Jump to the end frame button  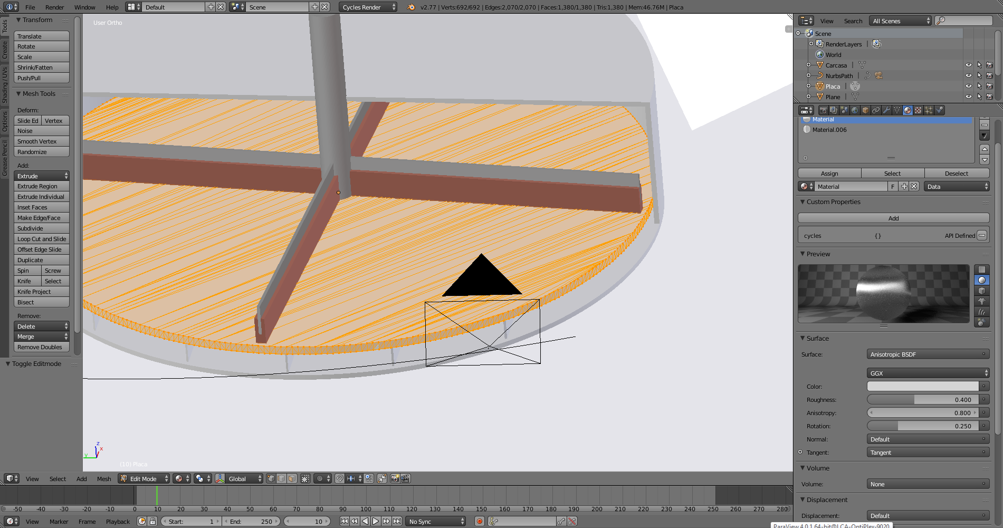(x=397, y=521)
